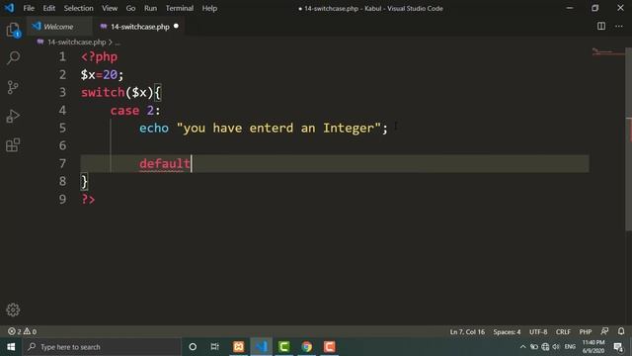Click the string "you have enterd an Integer"

pos(278,128)
